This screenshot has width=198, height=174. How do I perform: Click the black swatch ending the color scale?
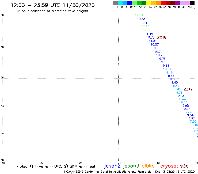point(192,3)
